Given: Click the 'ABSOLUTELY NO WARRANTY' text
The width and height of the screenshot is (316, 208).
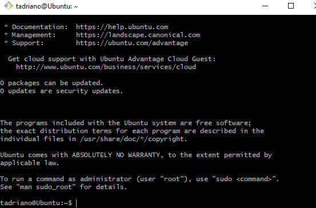Looking at the screenshot, I should click(x=116, y=155).
